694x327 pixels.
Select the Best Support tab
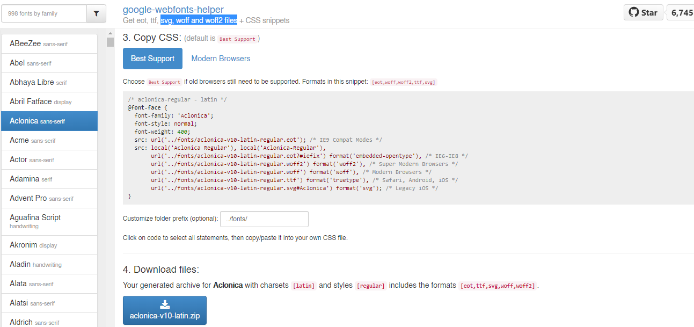(152, 59)
